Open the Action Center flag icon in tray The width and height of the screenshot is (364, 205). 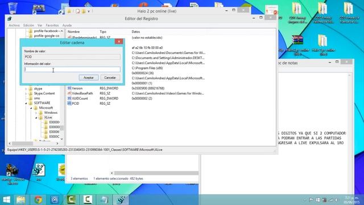(x=311, y=200)
